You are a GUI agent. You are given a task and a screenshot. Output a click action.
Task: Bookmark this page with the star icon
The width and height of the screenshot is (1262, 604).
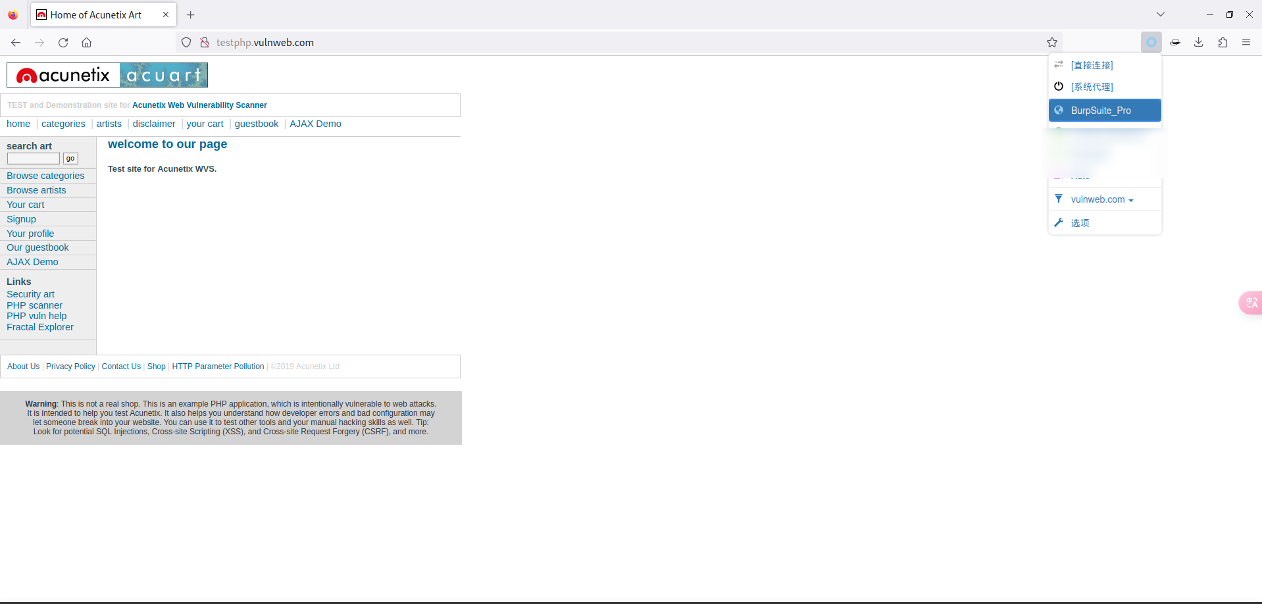1052,43
